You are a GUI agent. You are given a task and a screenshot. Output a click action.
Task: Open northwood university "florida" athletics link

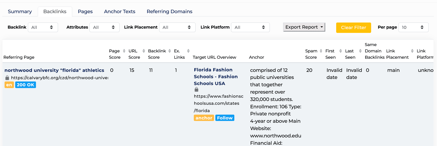54,70
